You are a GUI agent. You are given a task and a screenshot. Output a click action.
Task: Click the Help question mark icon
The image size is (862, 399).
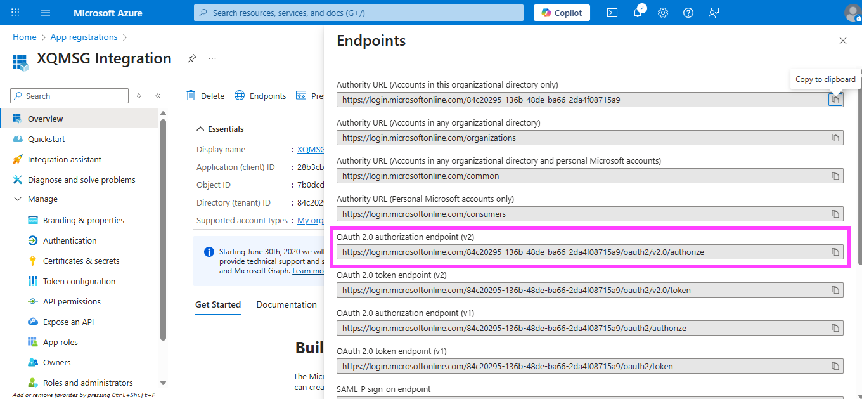click(x=688, y=13)
